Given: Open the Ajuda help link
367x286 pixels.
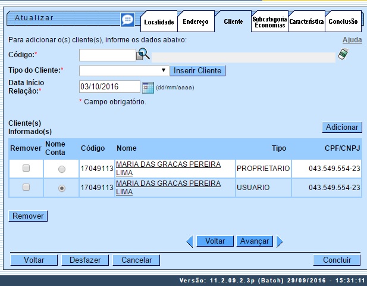Looking at the screenshot, I should 352,40.
